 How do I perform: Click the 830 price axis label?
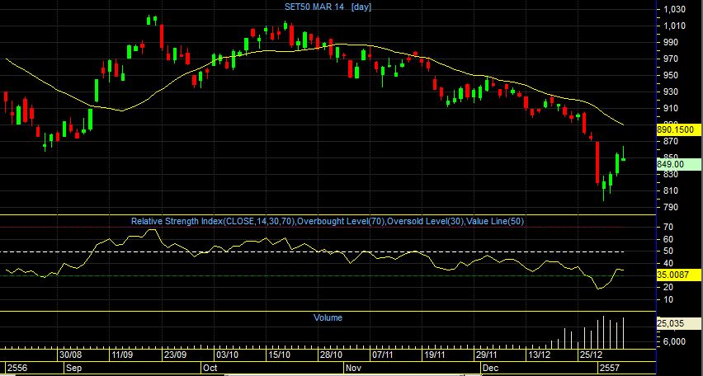[x=672, y=175]
